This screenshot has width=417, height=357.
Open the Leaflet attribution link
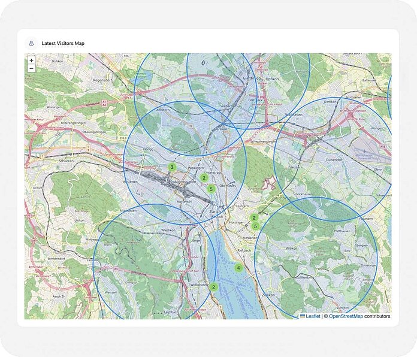click(x=313, y=316)
